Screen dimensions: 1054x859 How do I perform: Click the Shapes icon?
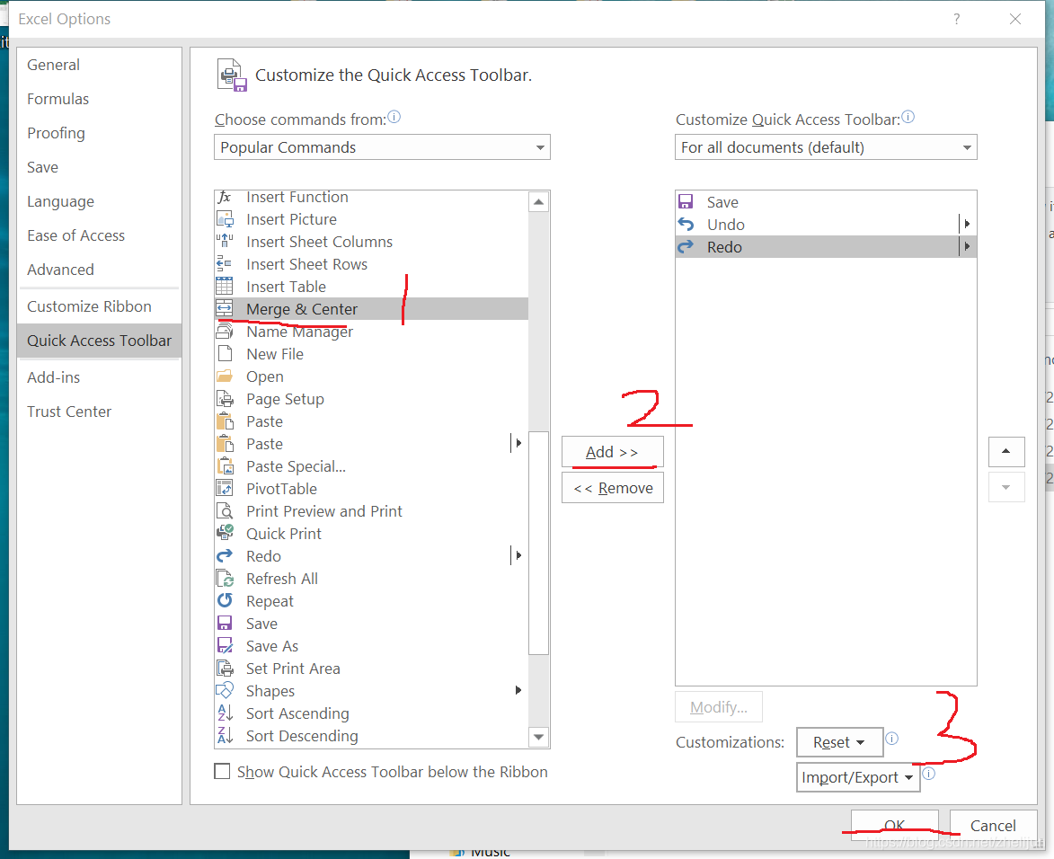225,690
